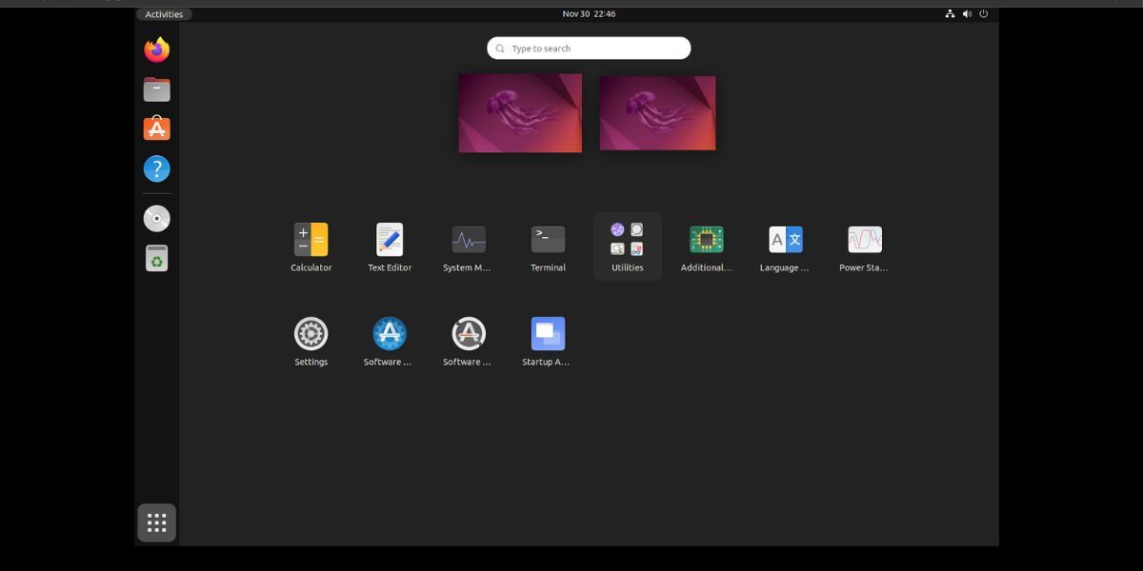The height and width of the screenshot is (571, 1143).
Task: Open the disc drive in dock
Action: [x=157, y=219]
